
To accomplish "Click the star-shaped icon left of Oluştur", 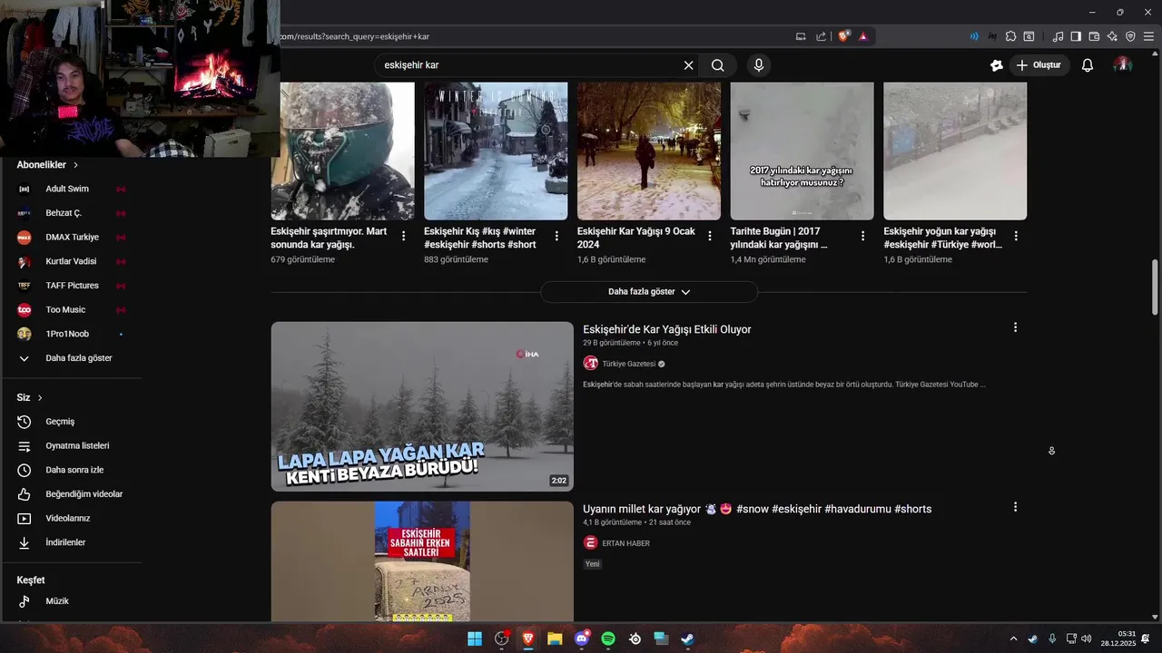I will (997, 65).
